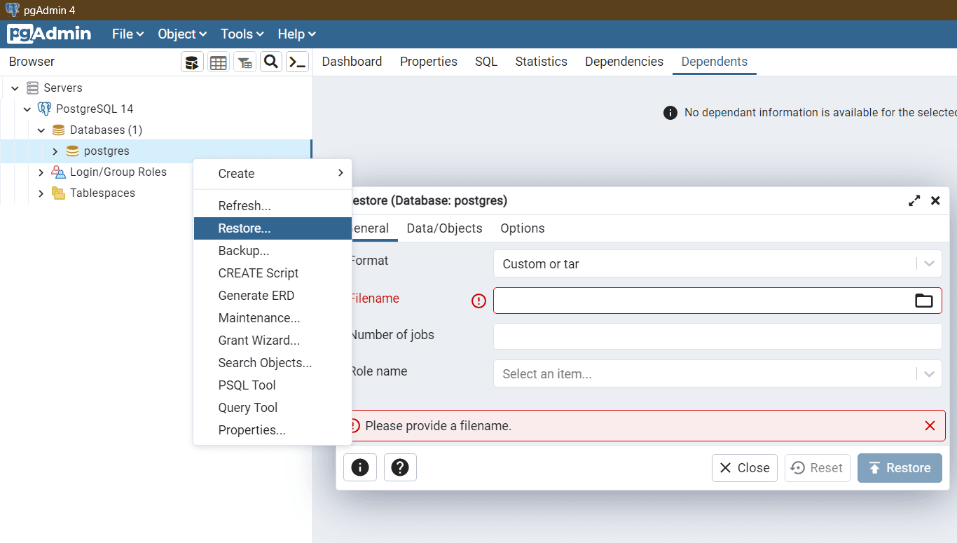Open the View Data table icon
The image size is (957, 543).
click(219, 62)
